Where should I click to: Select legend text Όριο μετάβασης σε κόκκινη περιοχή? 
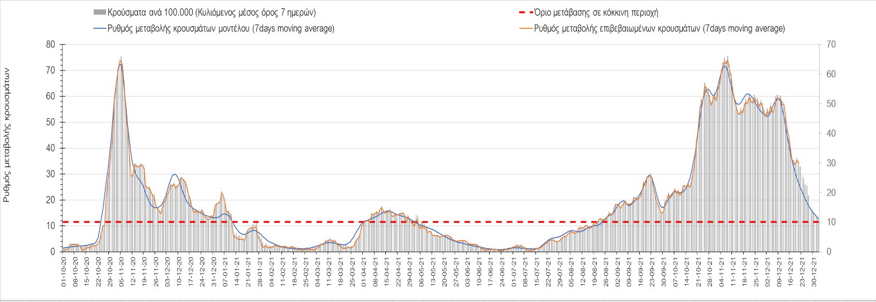pyautogui.click(x=596, y=12)
